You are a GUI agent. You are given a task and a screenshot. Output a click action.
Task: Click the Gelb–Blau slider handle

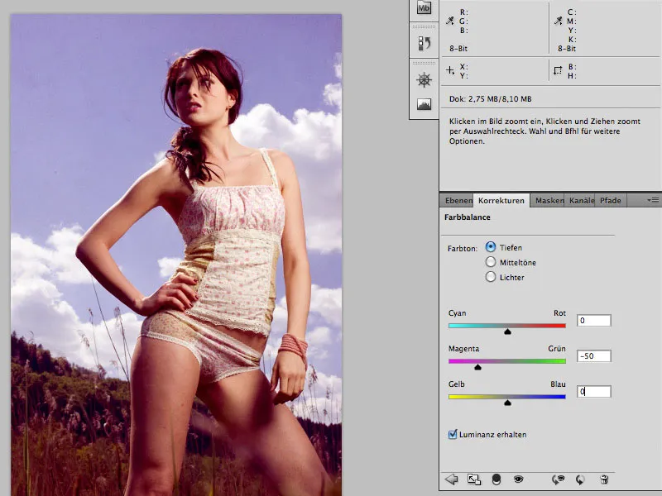pos(507,403)
